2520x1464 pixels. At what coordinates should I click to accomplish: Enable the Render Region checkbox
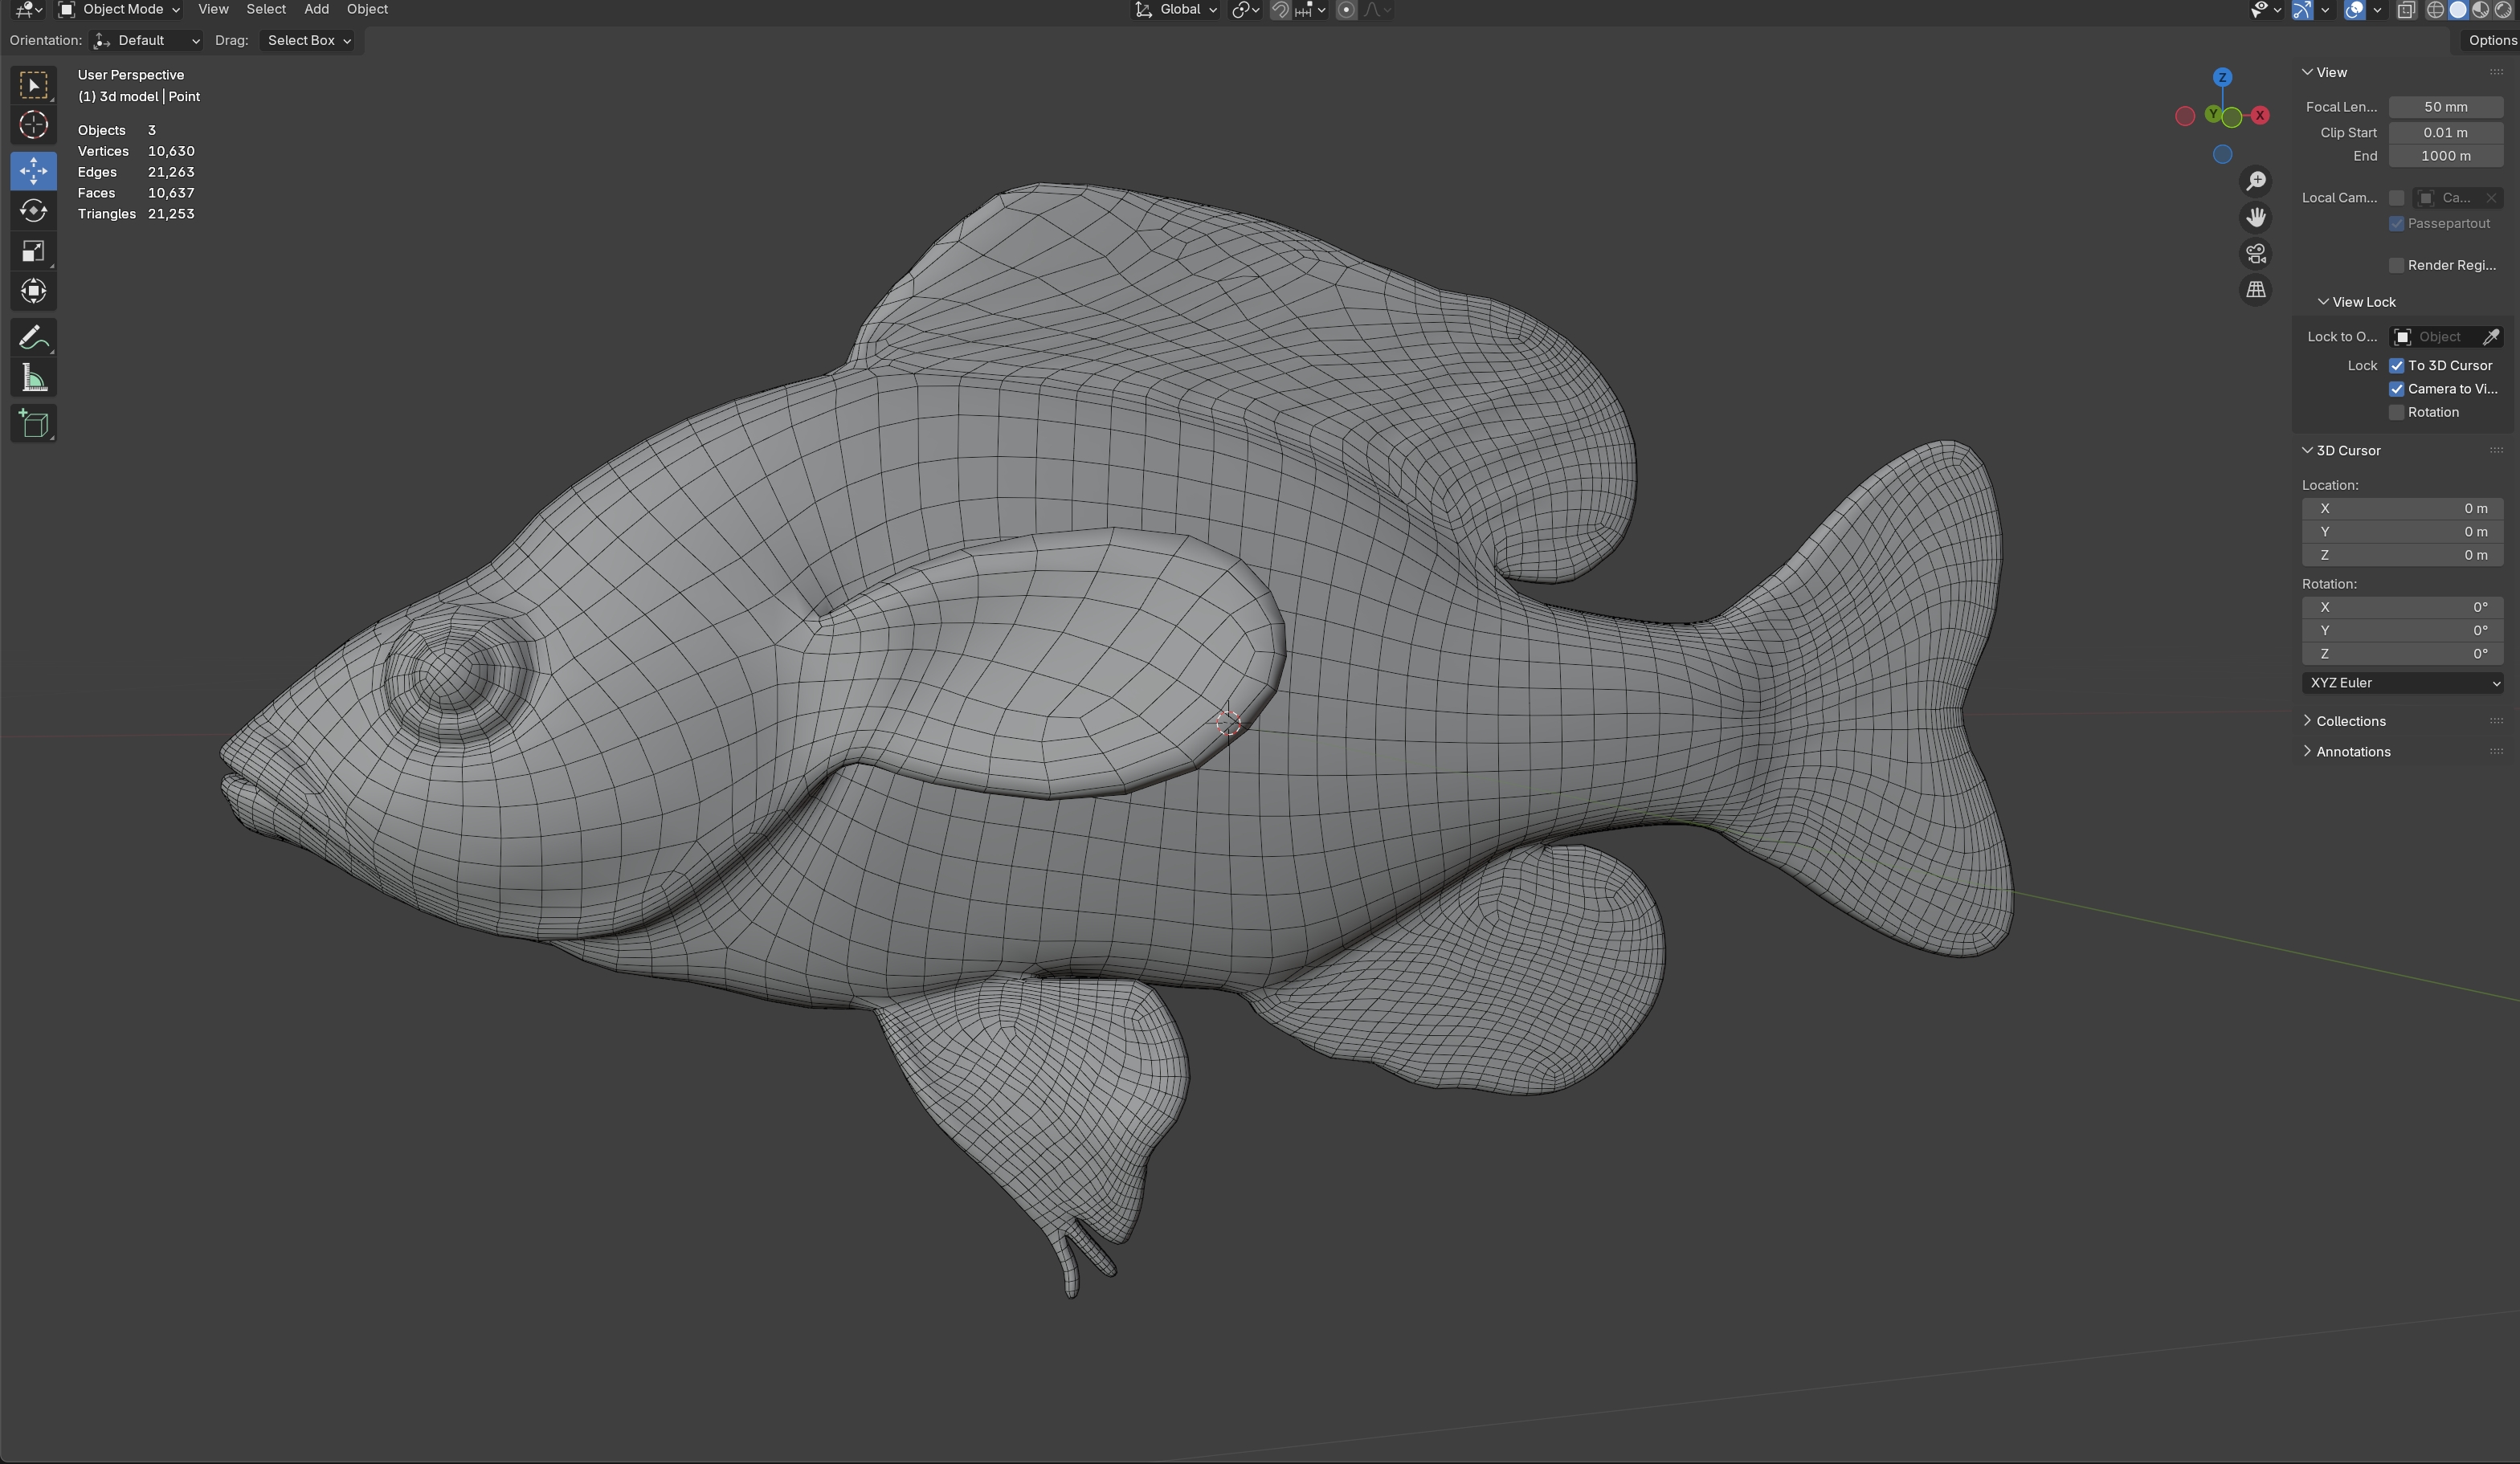tap(2396, 265)
